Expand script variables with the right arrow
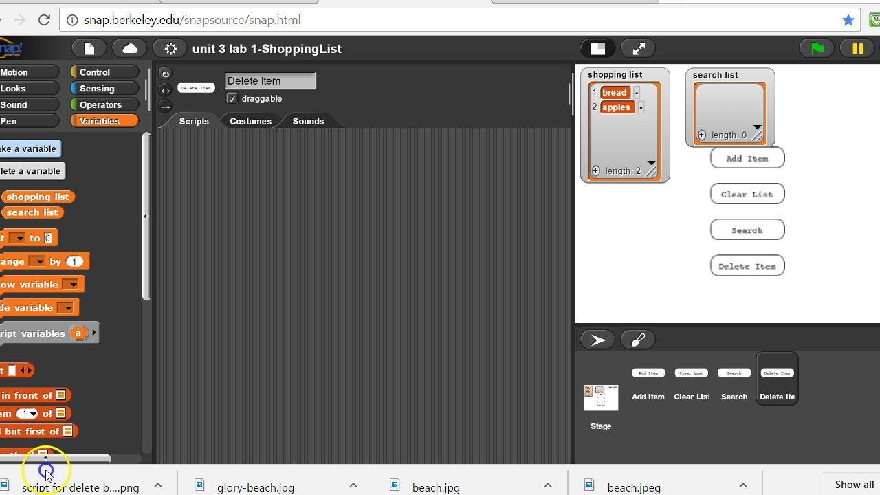 click(x=94, y=333)
